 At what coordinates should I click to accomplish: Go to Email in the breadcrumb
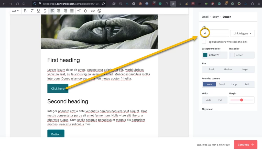(205, 17)
